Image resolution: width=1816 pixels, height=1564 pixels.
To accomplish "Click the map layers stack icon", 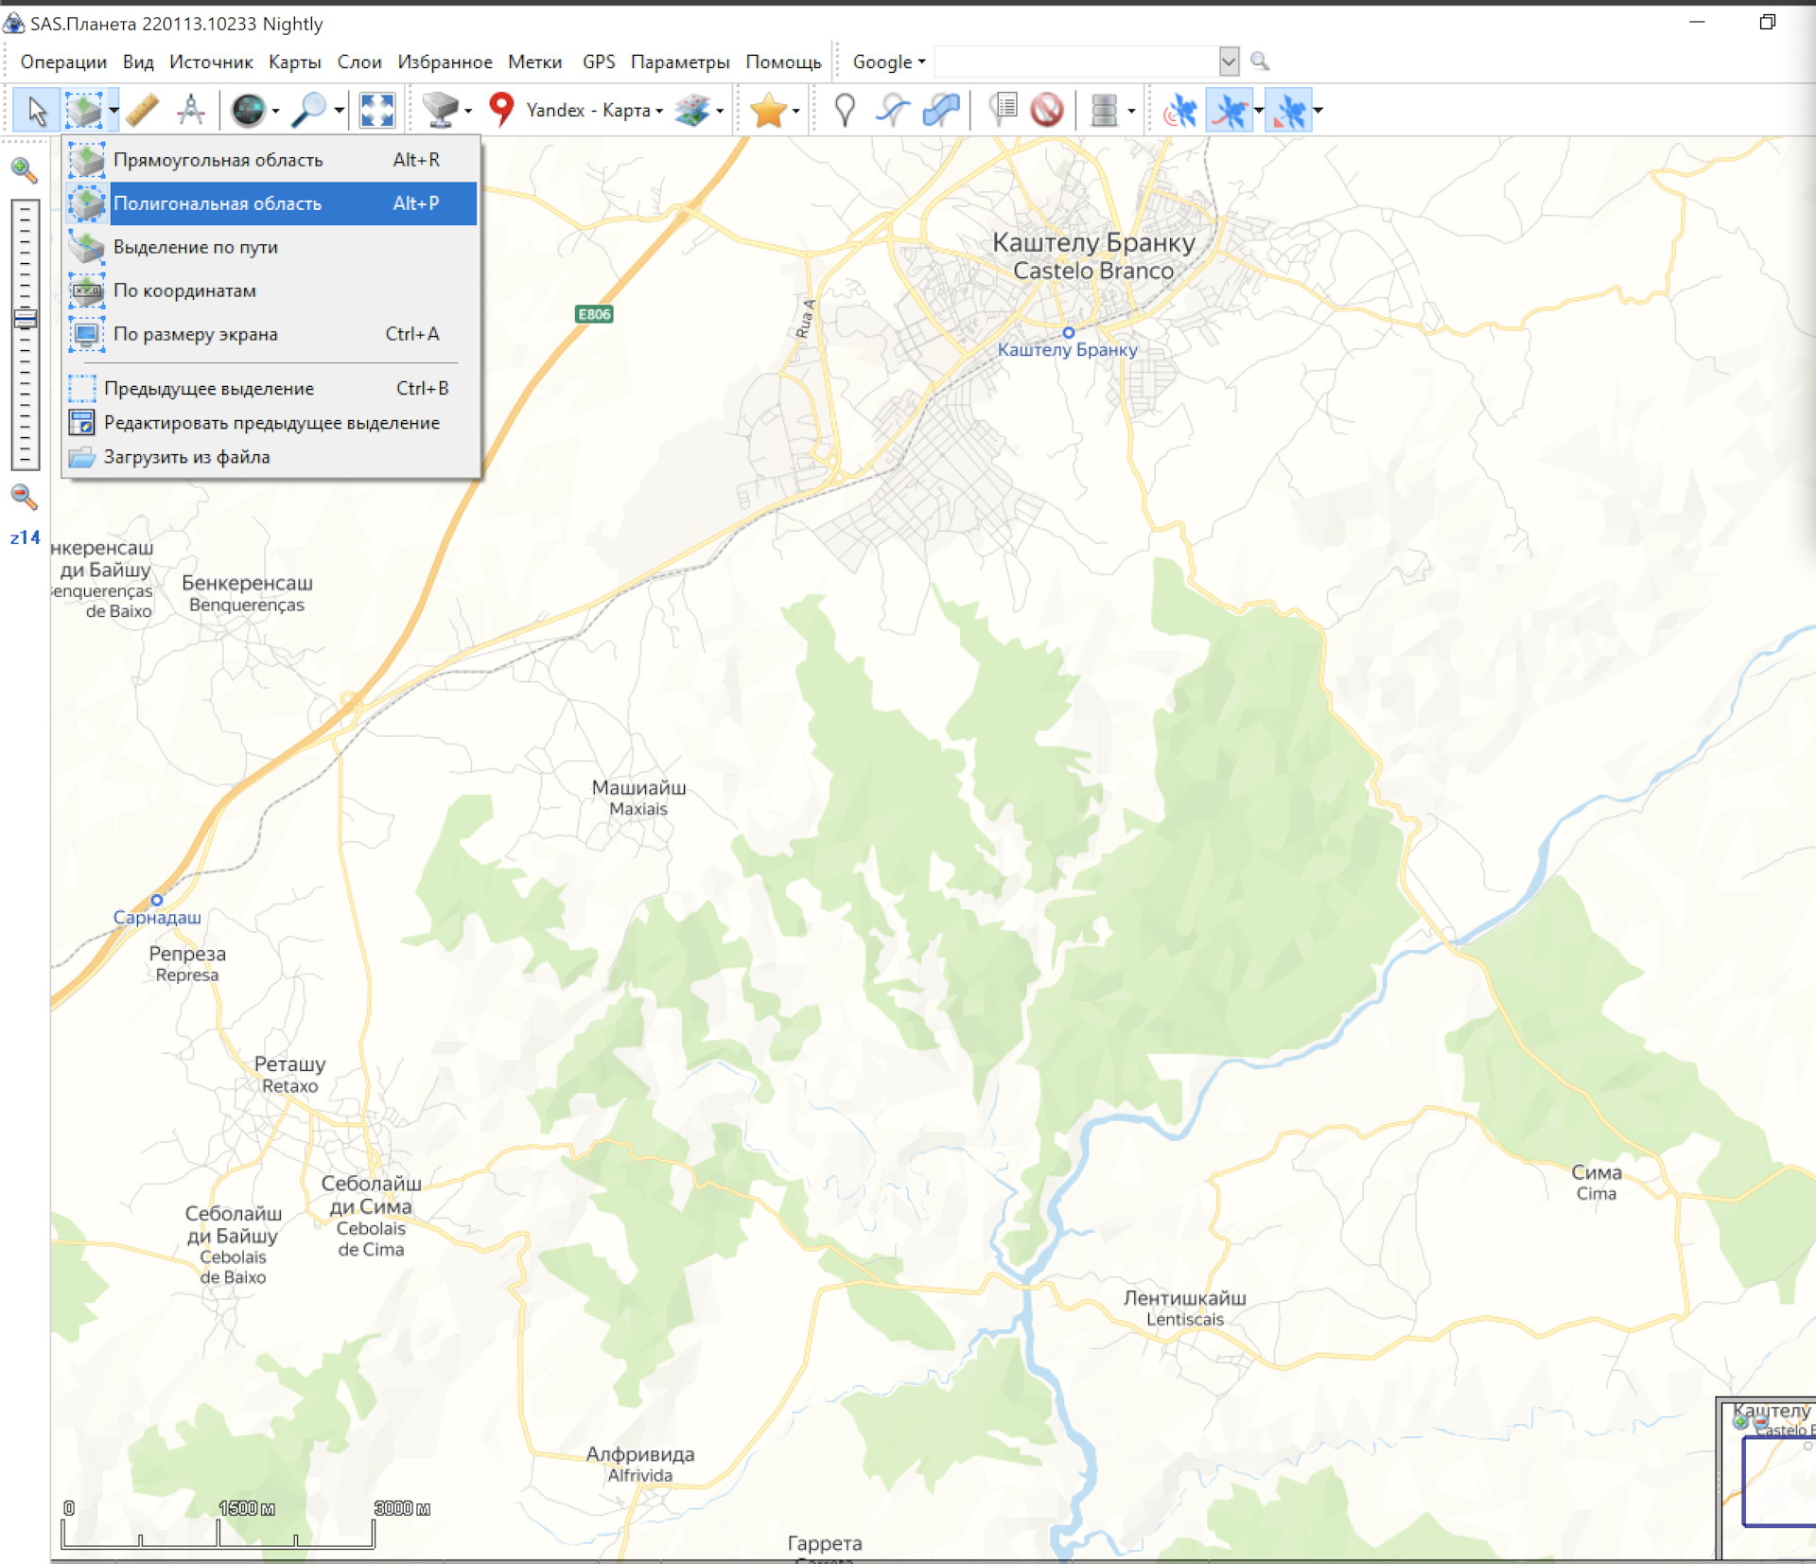I will pyautogui.click(x=693, y=111).
